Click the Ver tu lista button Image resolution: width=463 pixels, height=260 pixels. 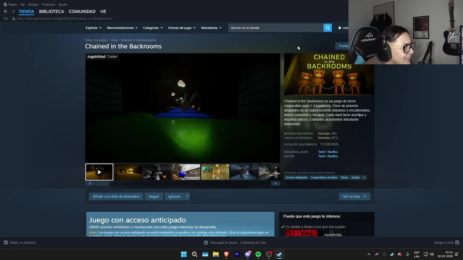pyautogui.click(x=354, y=196)
